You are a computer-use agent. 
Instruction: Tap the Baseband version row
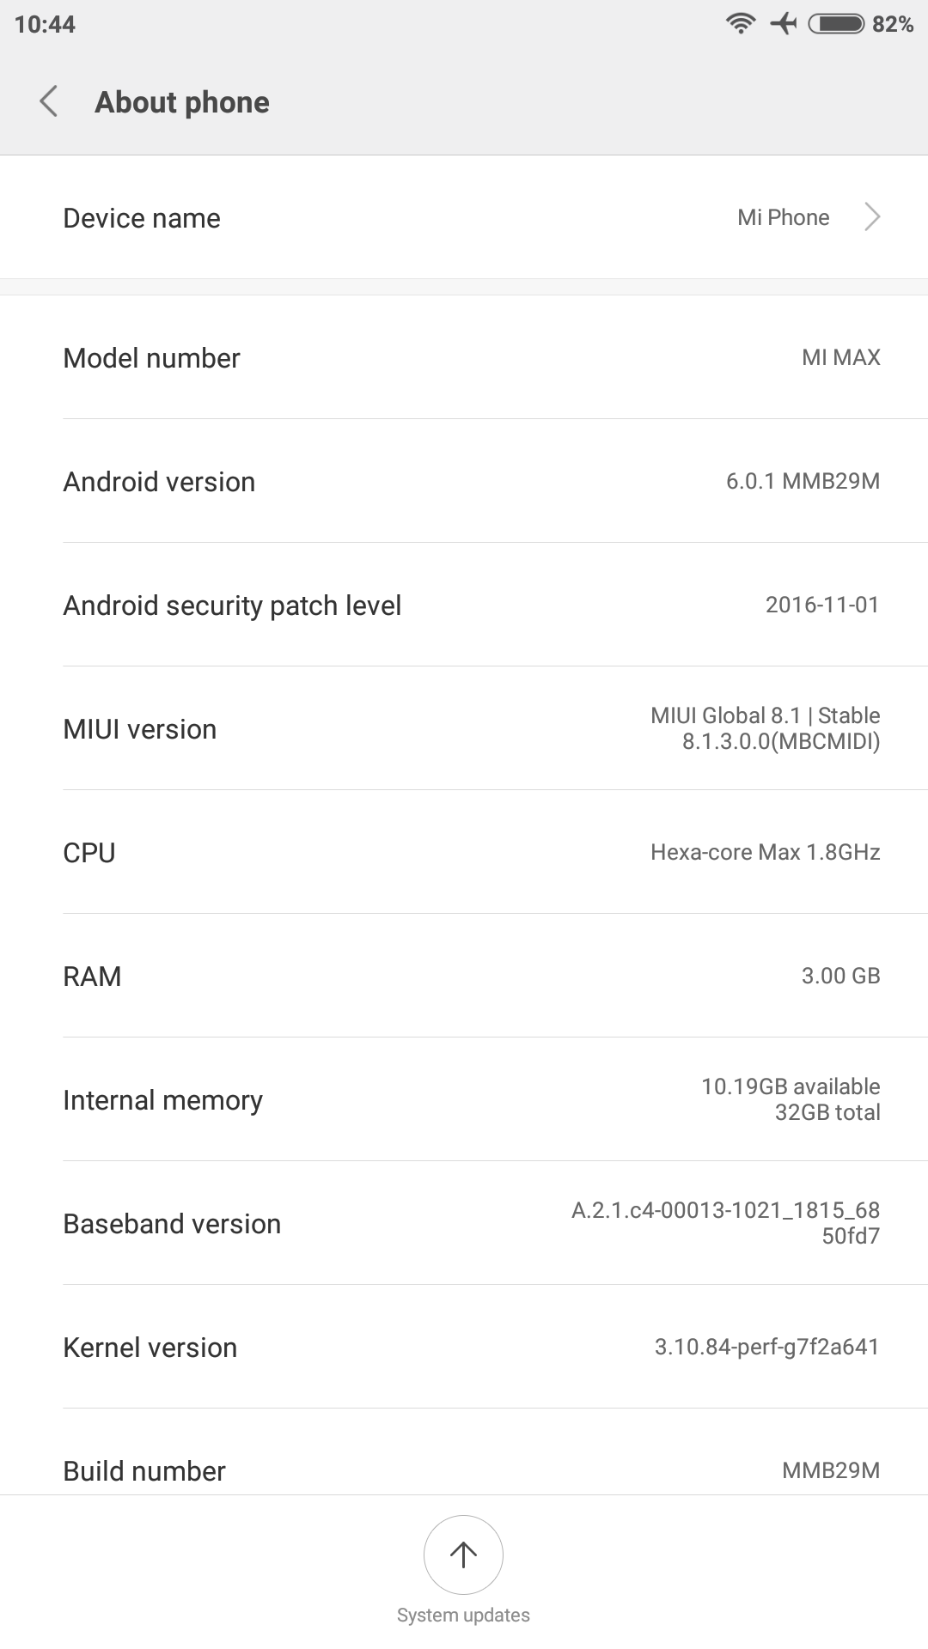point(464,1223)
